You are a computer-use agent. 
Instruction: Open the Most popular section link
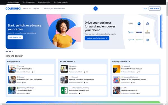[13, 61]
